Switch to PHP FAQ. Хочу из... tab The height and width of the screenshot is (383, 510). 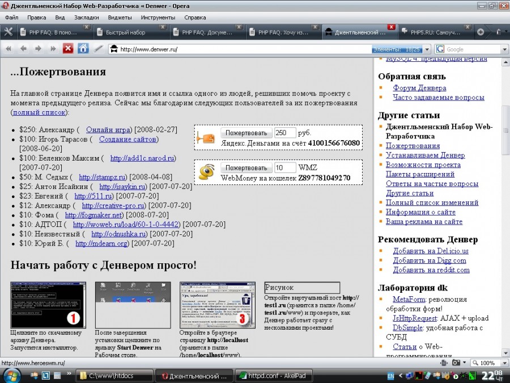283,32
